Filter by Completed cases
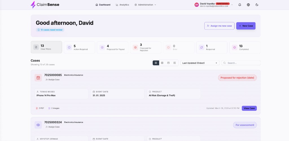Viewport: 289px width, 141px height. coord(245,47)
